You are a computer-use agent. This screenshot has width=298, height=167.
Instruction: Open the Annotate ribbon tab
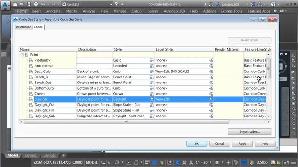53,11
